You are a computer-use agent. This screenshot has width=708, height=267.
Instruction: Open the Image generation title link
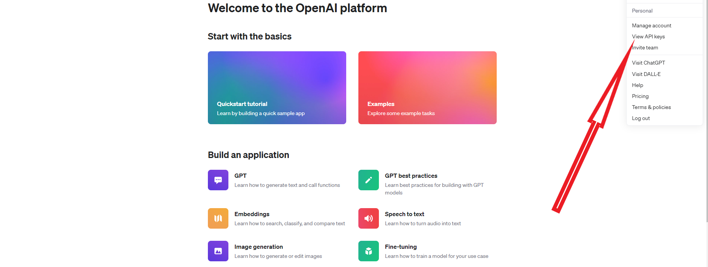[258, 246]
